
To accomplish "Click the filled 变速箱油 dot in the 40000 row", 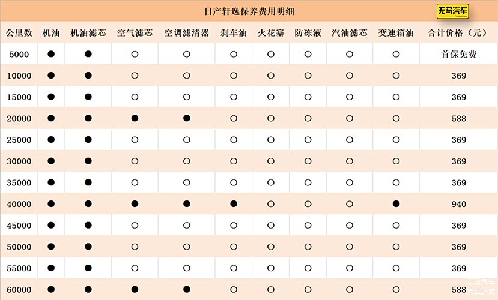I will pyautogui.click(x=396, y=204).
